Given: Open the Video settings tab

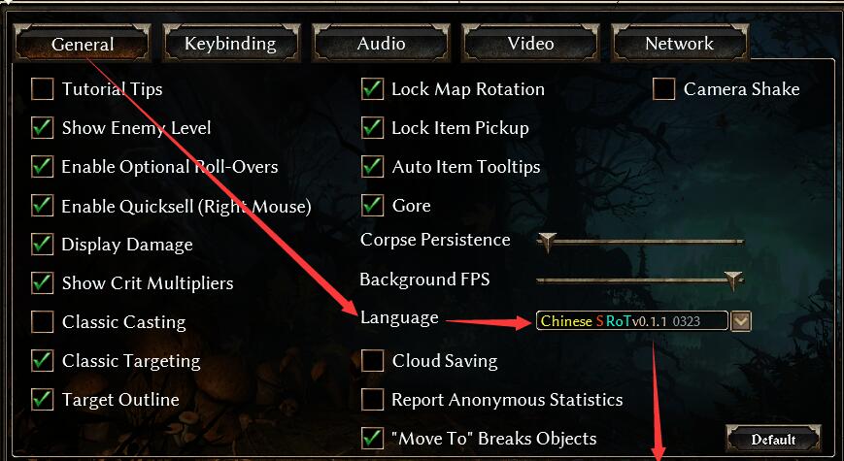Looking at the screenshot, I should 530,43.
